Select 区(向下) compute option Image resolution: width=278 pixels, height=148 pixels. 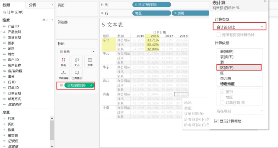coord(239,67)
